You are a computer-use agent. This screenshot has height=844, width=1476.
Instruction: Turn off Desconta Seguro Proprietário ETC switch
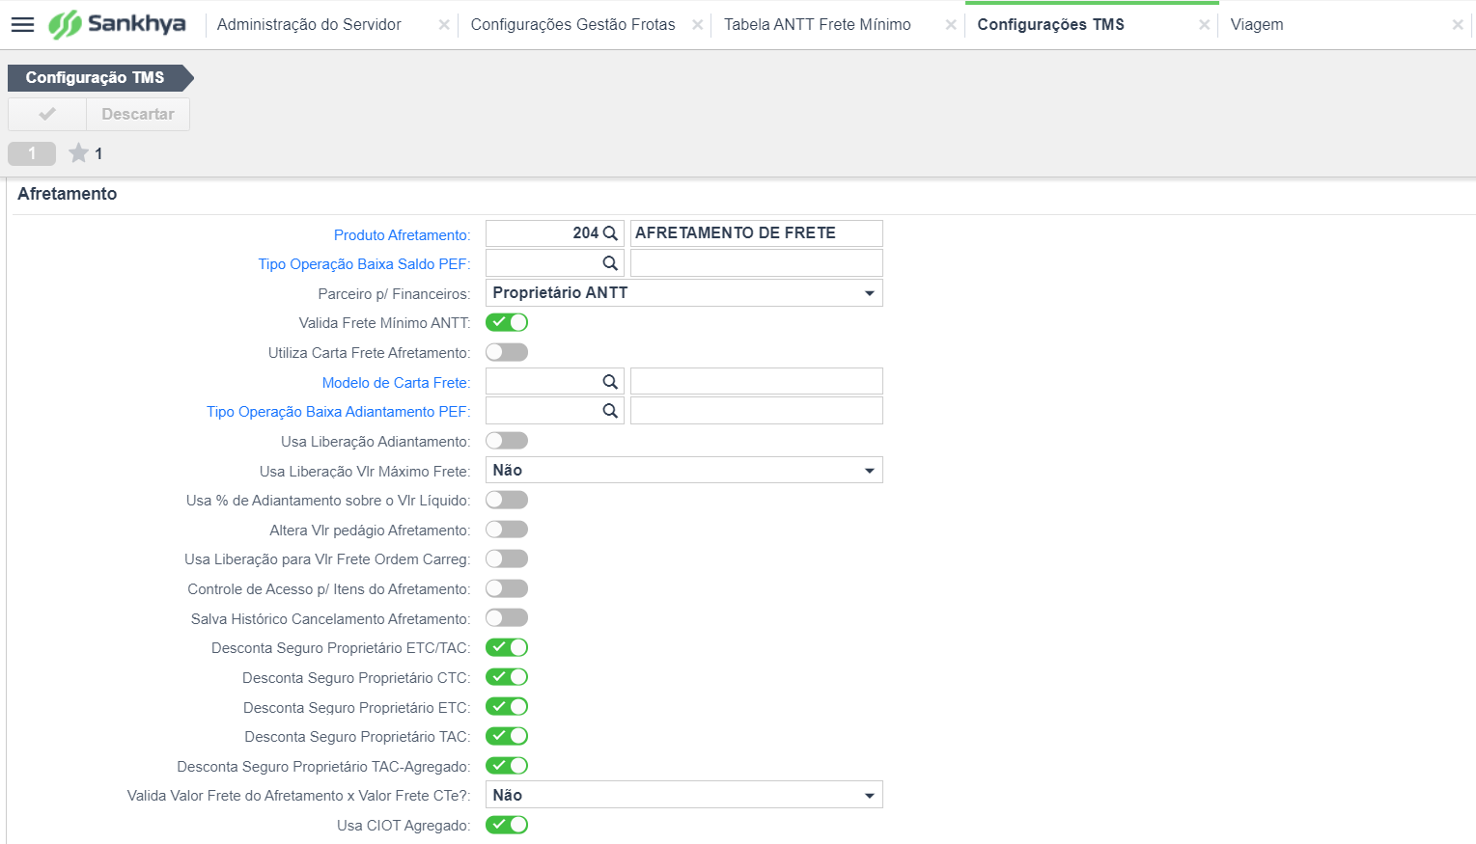507,707
